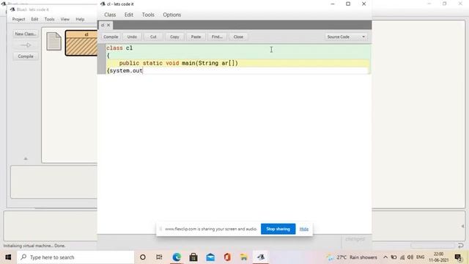Click the battery icon in system tray
The image size is (469, 264).
[394, 257]
